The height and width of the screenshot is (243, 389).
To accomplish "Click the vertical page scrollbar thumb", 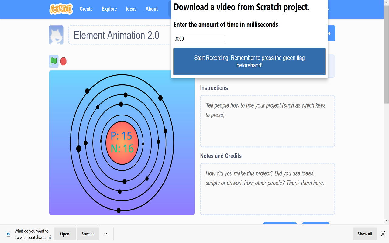I will [x=387, y=54].
